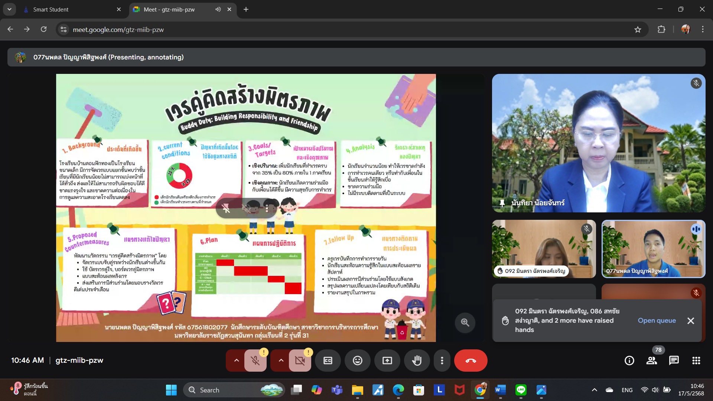Switch ENG input language

tap(627, 390)
